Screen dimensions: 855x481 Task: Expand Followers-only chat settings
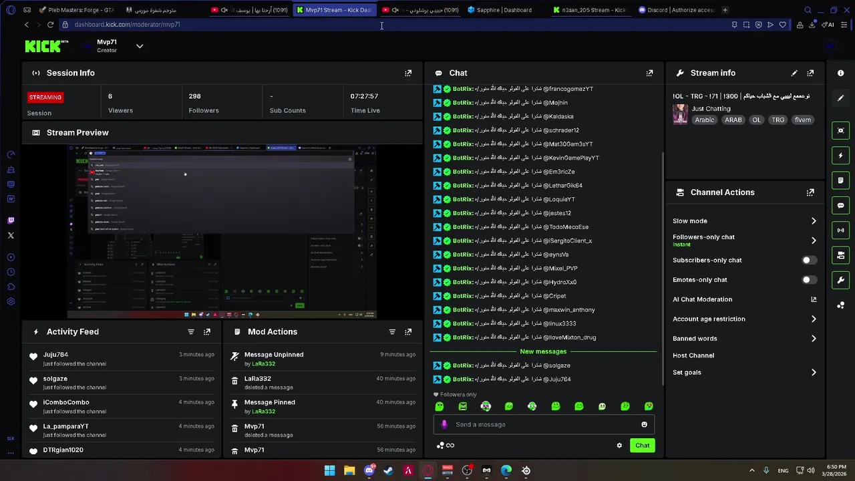813,240
